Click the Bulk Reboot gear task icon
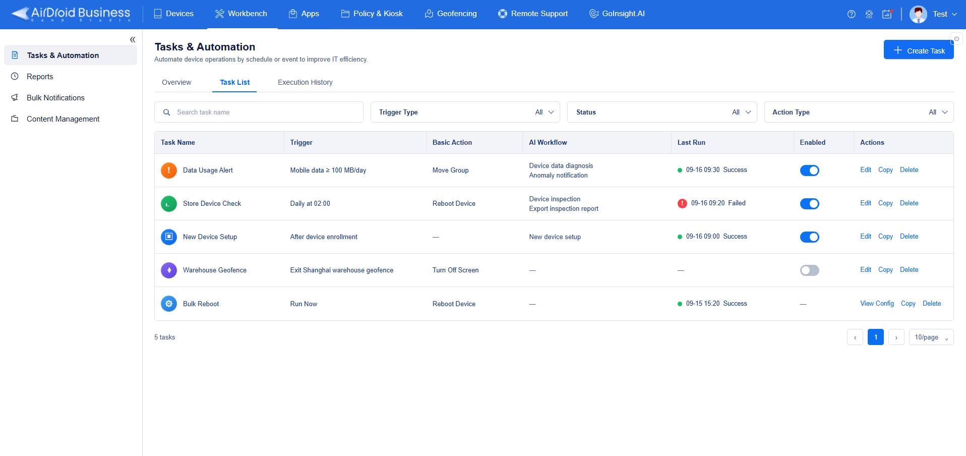The width and height of the screenshot is (966, 456). [169, 304]
